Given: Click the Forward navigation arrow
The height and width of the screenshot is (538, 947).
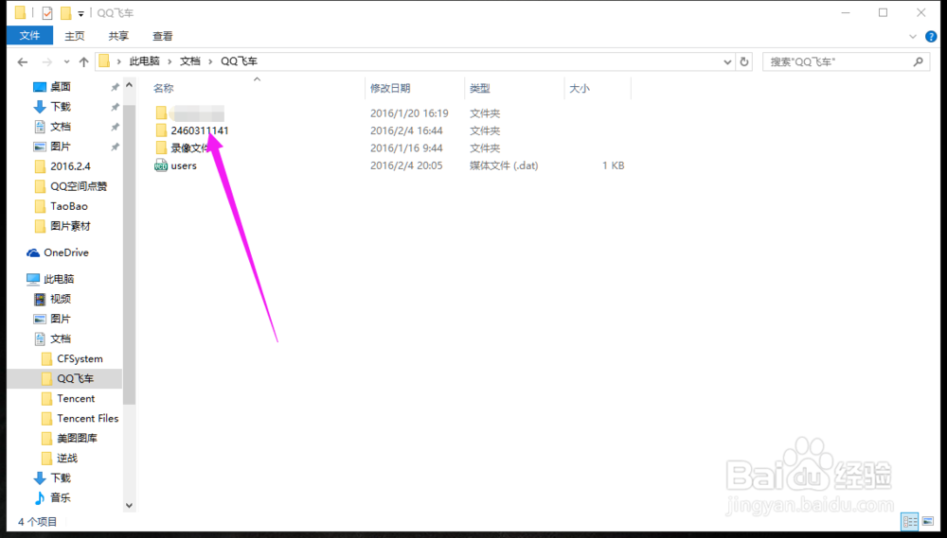Looking at the screenshot, I should point(46,61).
